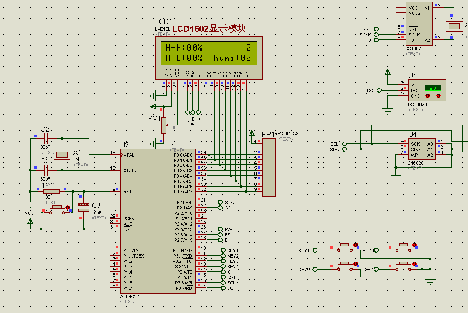The height and width of the screenshot is (313, 468).
Task: Select the U4 24C02C EEPROM body
Action: [422, 149]
